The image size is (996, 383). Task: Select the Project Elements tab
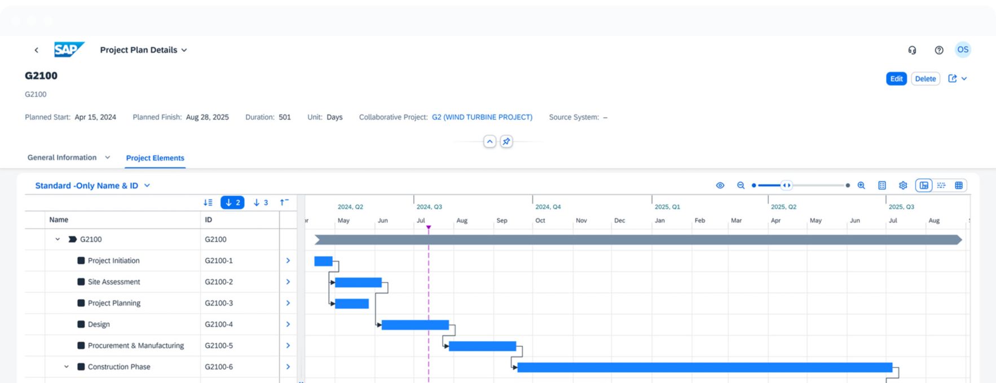click(x=155, y=158)
